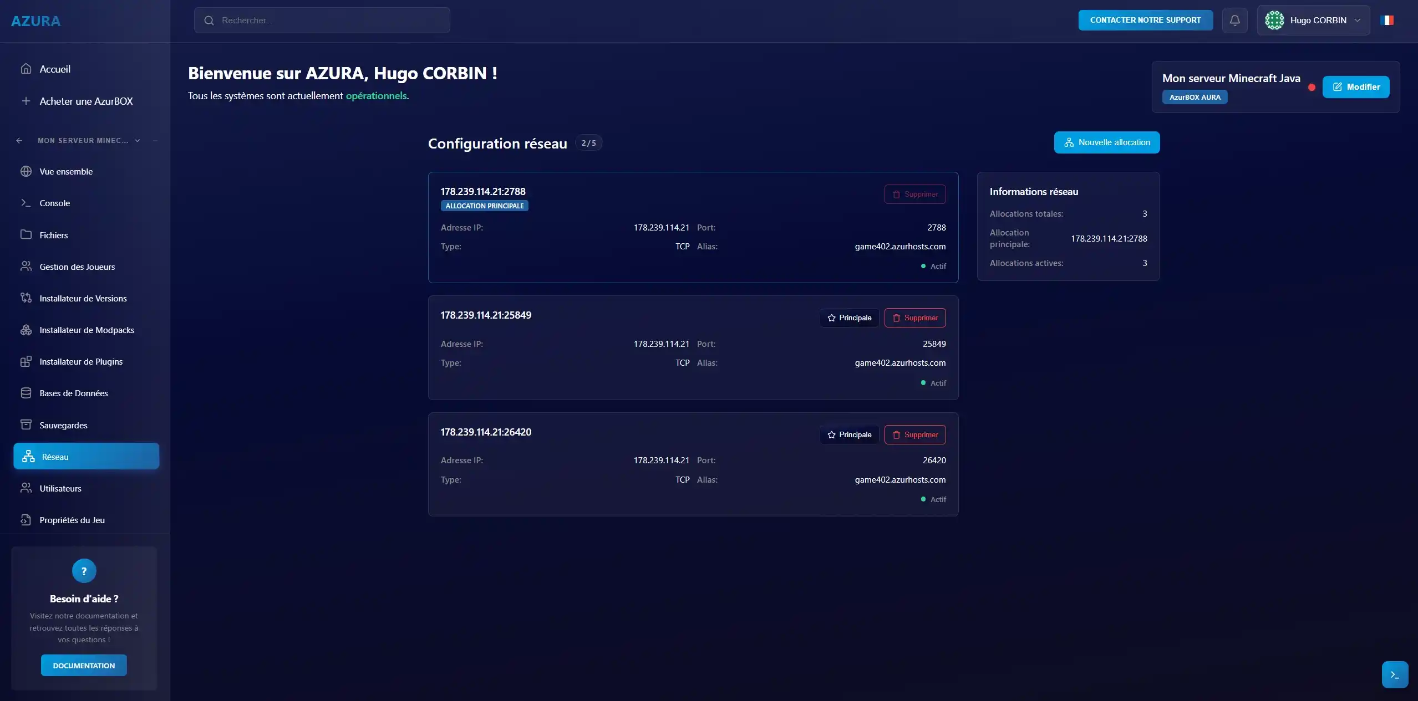Click the Bases de Données icon

click(x=26, y=393)
